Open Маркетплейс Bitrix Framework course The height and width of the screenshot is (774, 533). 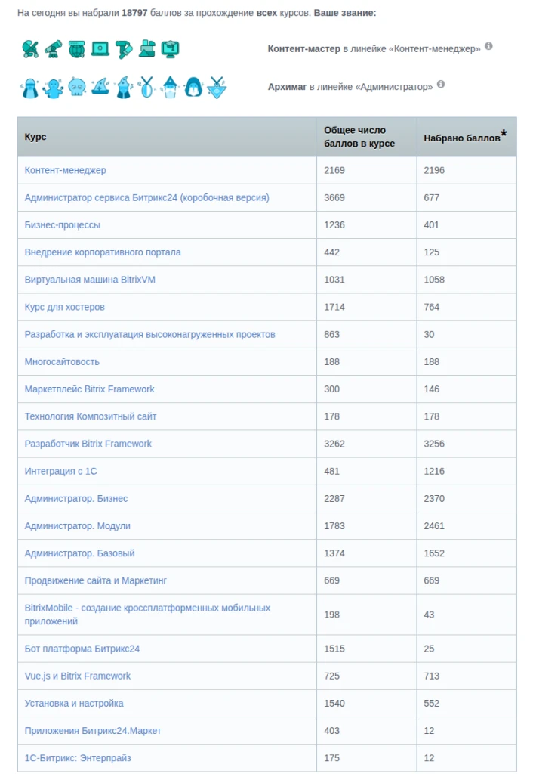tap(89, 389)
